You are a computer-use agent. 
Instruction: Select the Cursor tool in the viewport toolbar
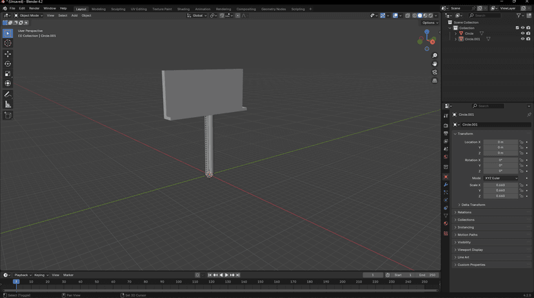pyautogui.click(x=8, y=43)
